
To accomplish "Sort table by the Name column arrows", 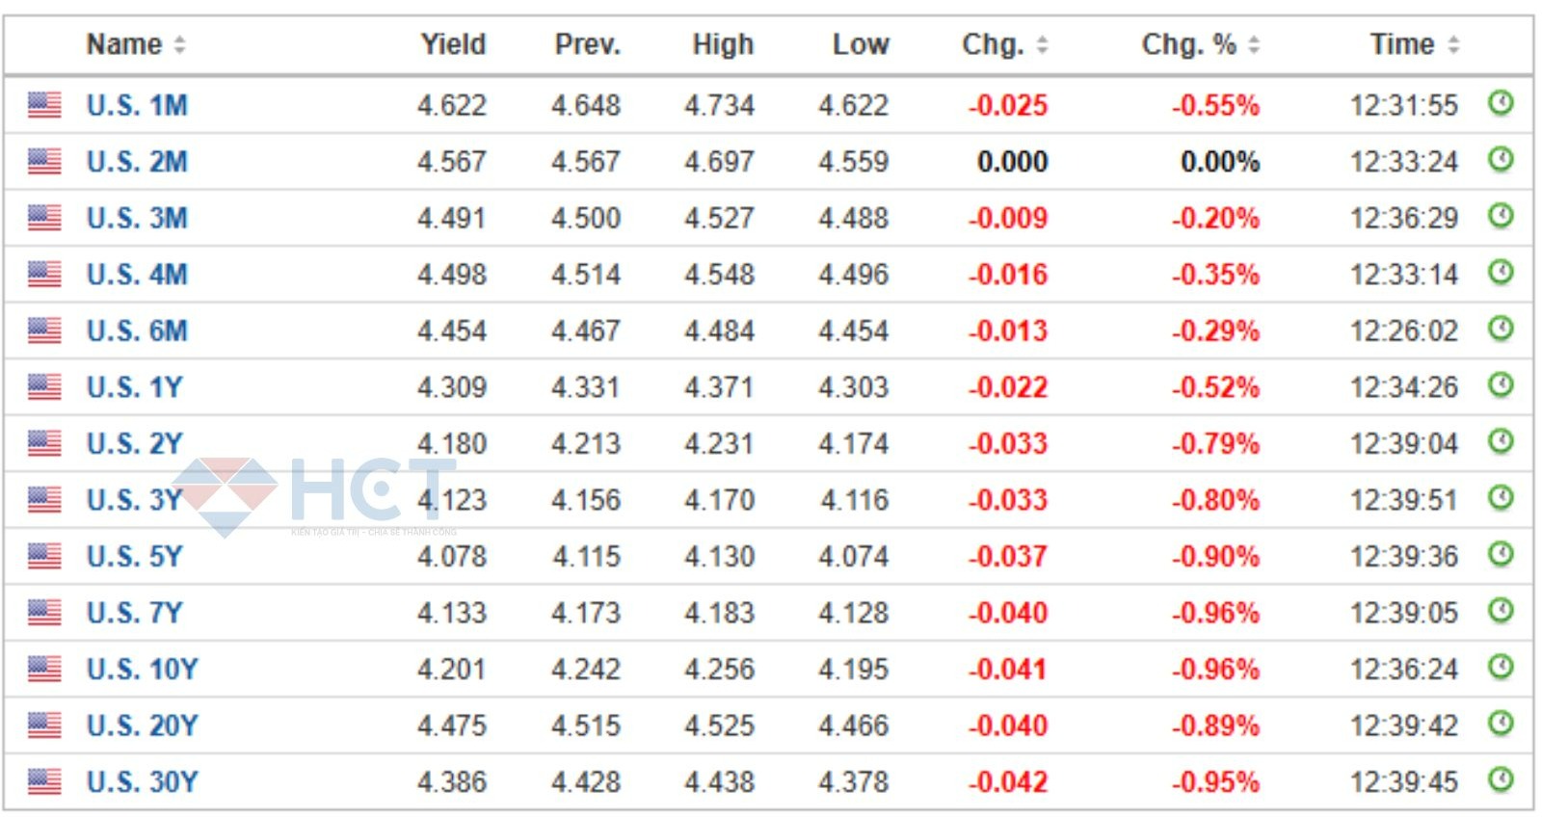I will pyautogui.click(x=179, y=44).
